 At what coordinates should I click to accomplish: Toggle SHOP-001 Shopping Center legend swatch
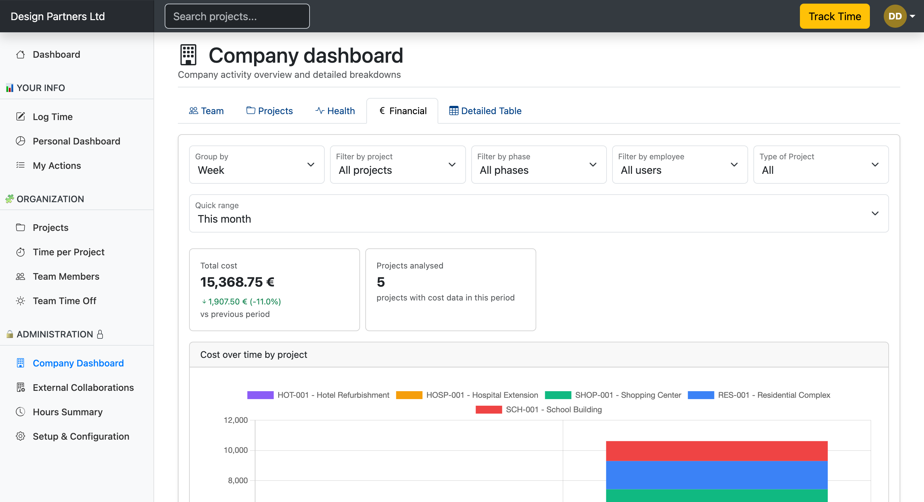(558, 395)
